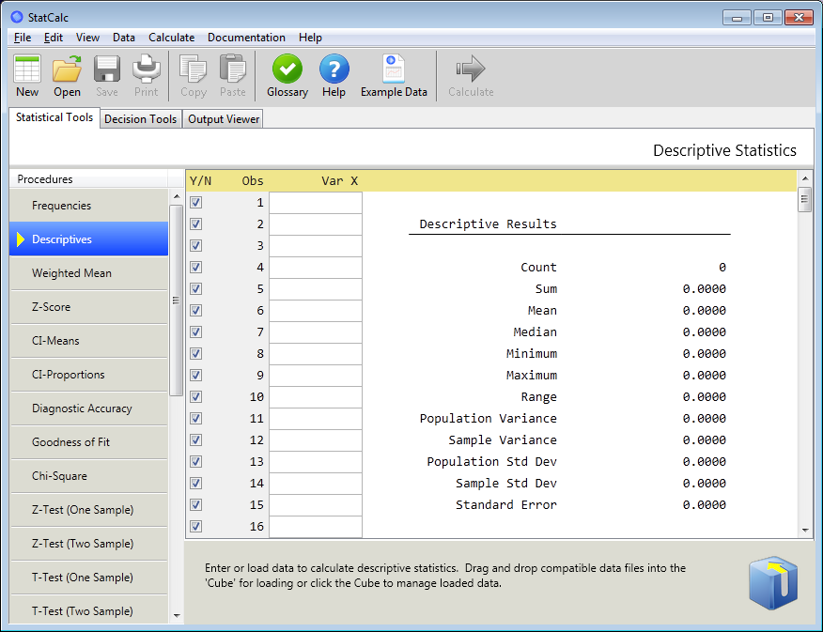The height and width of the screenshot is (632, 823).
Task: Toggle the checkbox for observation 14
Action: point(195,483)
